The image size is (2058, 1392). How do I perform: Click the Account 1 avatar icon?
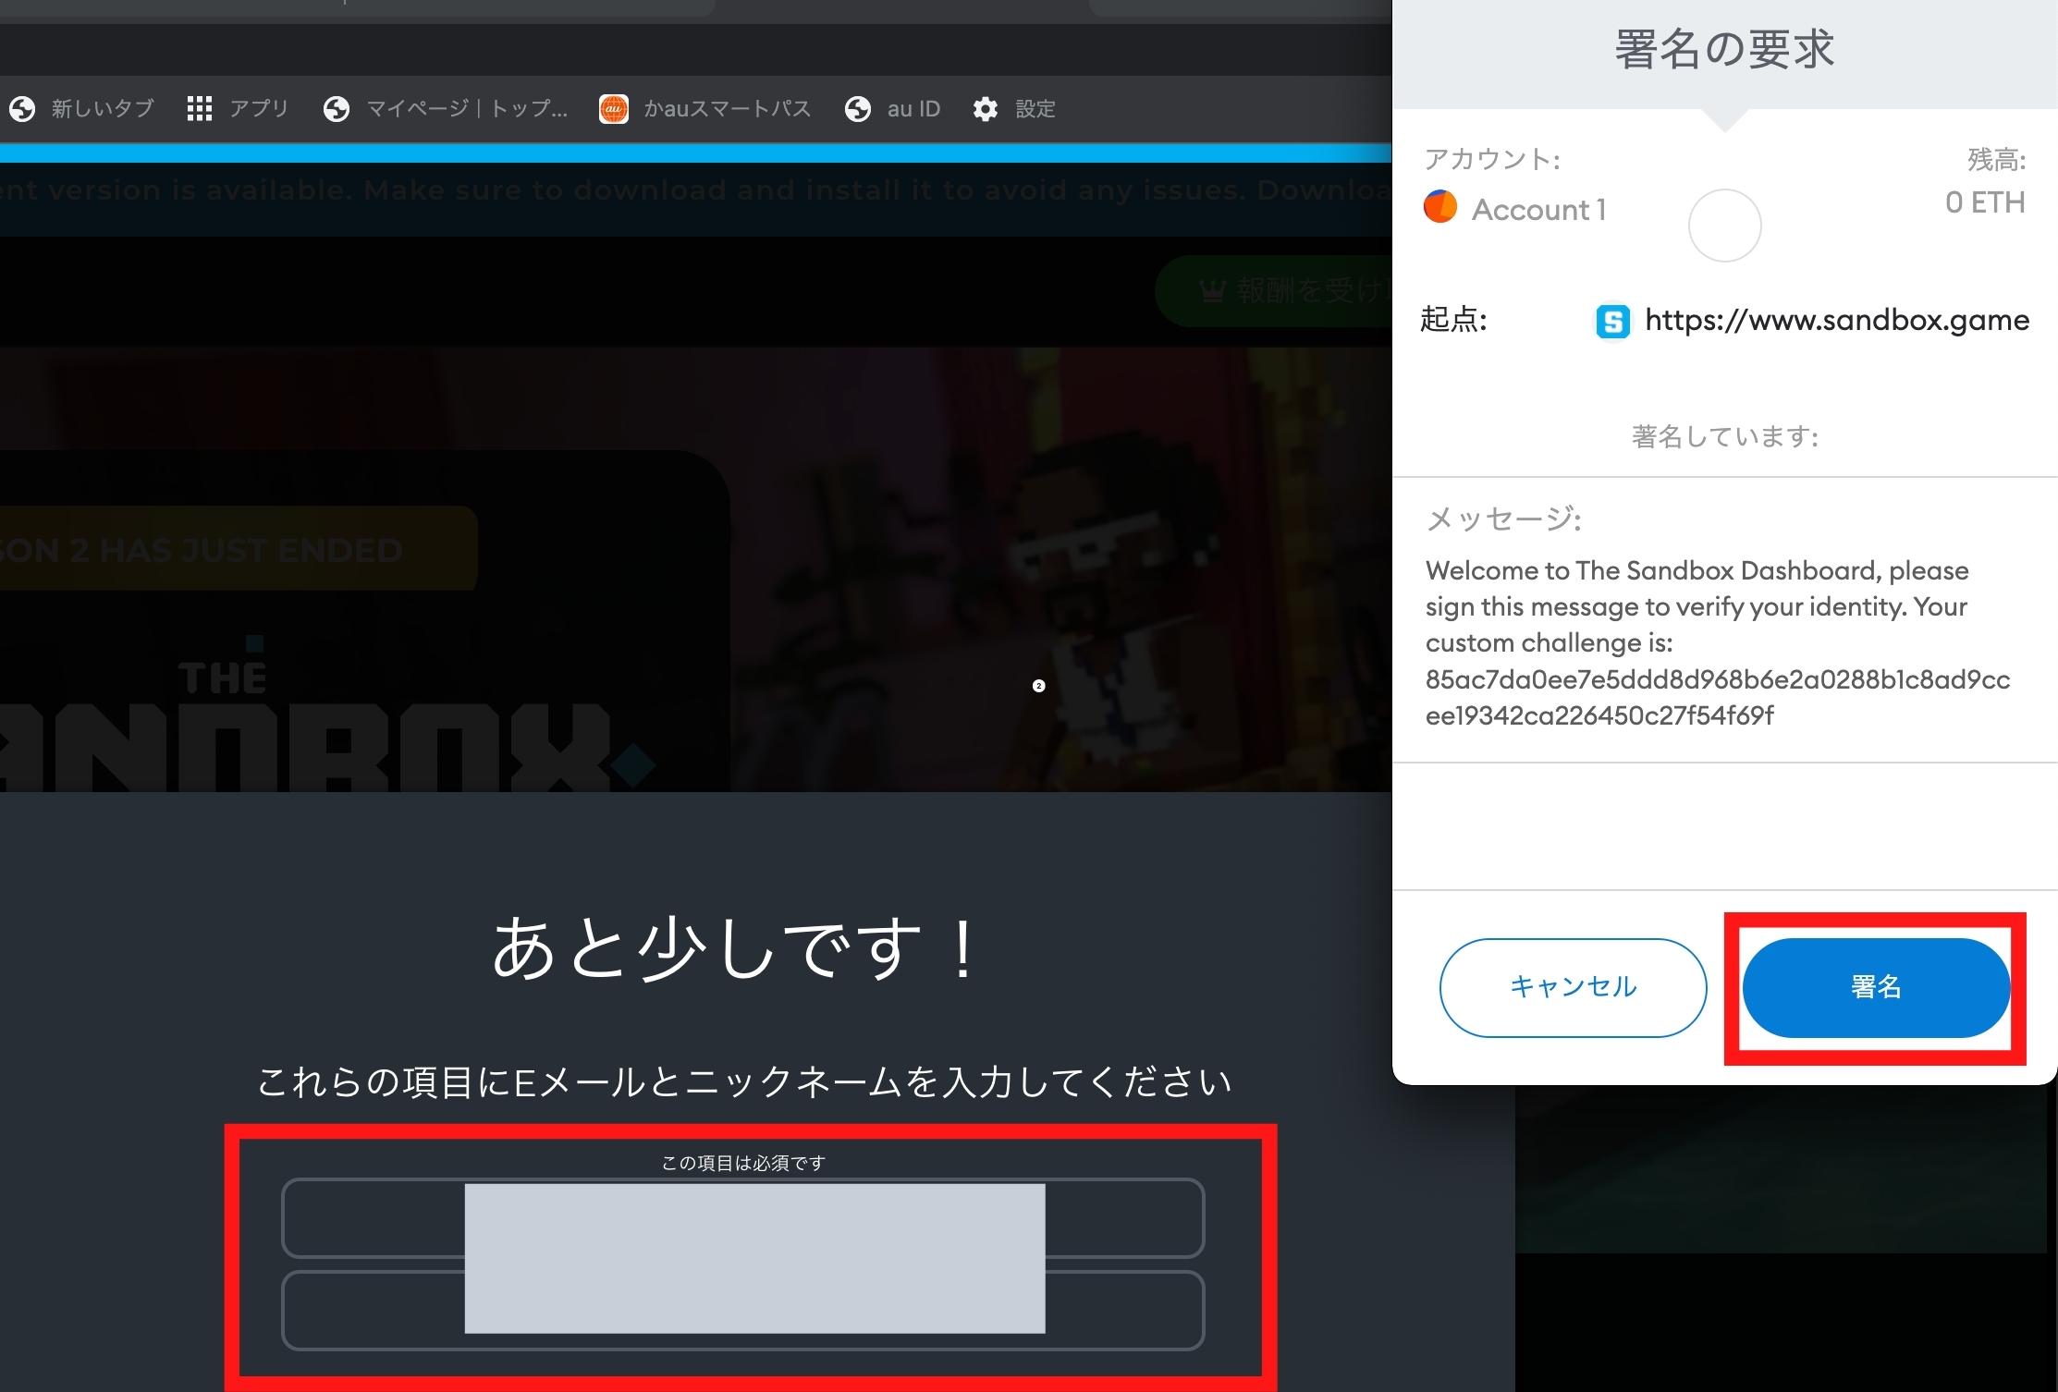(1440, 207)
